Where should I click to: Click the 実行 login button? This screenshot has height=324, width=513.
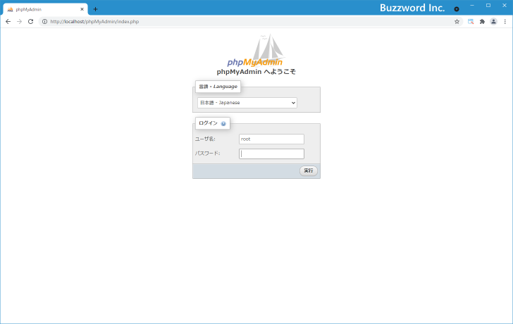click(308, 170)
